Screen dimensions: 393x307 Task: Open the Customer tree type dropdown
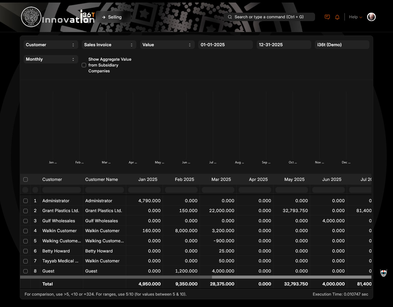[x=50, y=45]
